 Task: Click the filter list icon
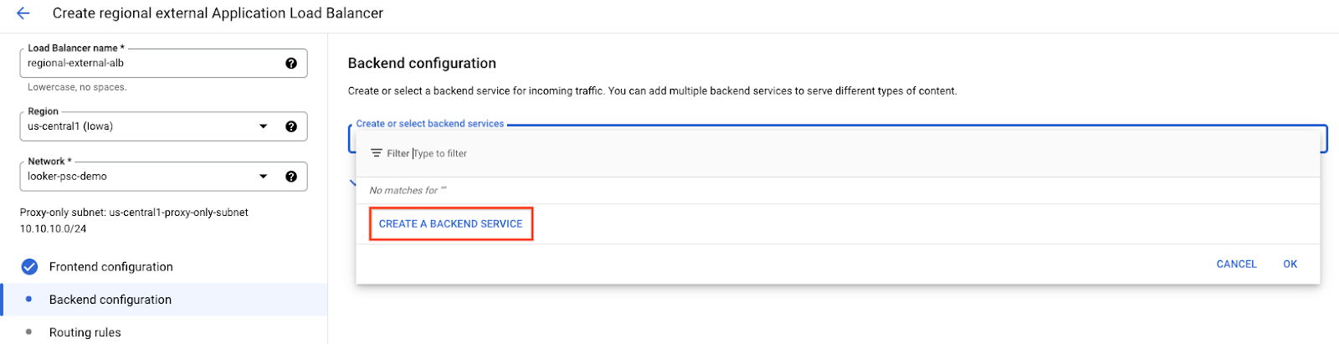377,153
